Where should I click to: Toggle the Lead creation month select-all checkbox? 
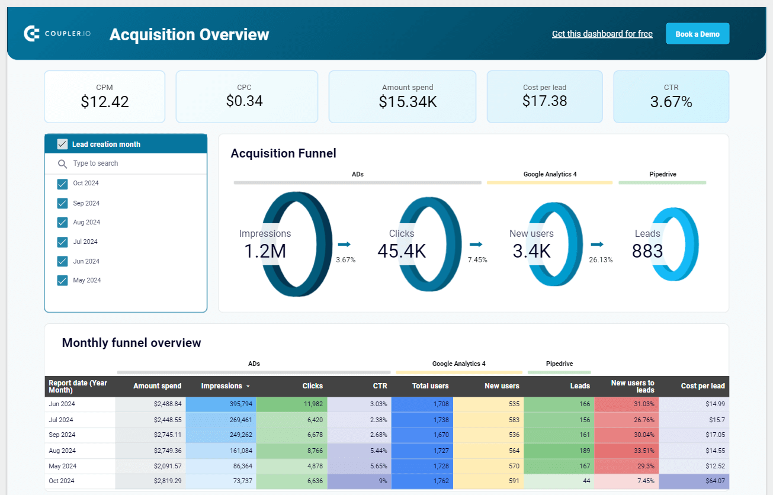62,144
